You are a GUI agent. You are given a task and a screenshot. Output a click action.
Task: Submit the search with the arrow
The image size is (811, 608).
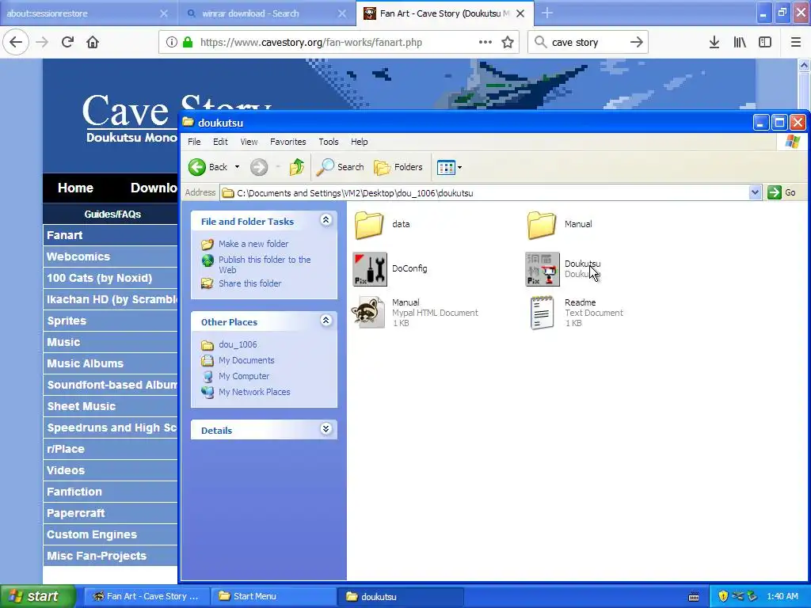(x=637, y=42)
